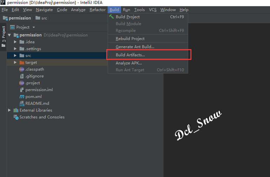Select Scratches and Consoles label
Image resolution: width=270 pixels, height=177 pixels.
coord(42,117)
